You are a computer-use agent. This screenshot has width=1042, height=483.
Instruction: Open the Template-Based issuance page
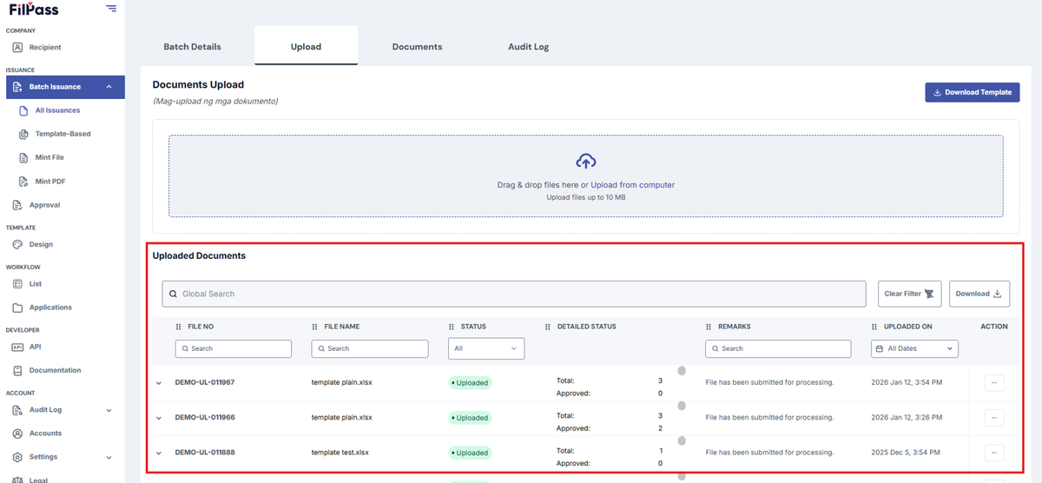click(62, 134)
